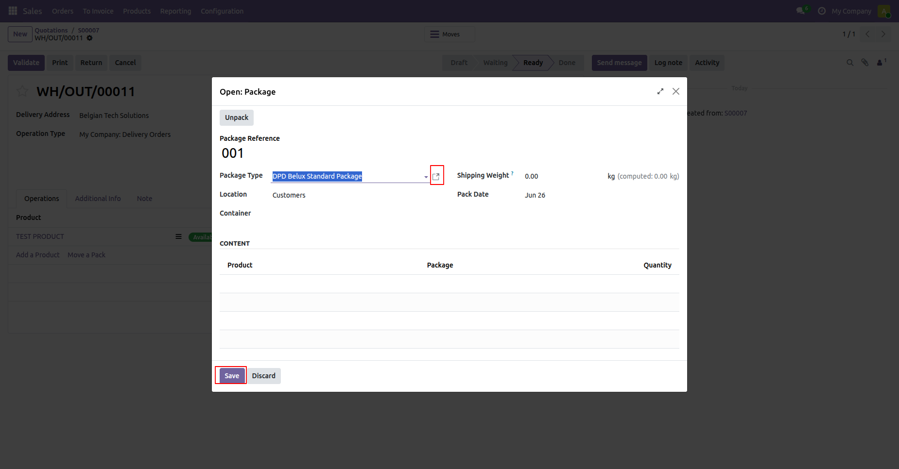
Task: Click the Pack Date Jun 26 value
Action: tap(535, 195)
